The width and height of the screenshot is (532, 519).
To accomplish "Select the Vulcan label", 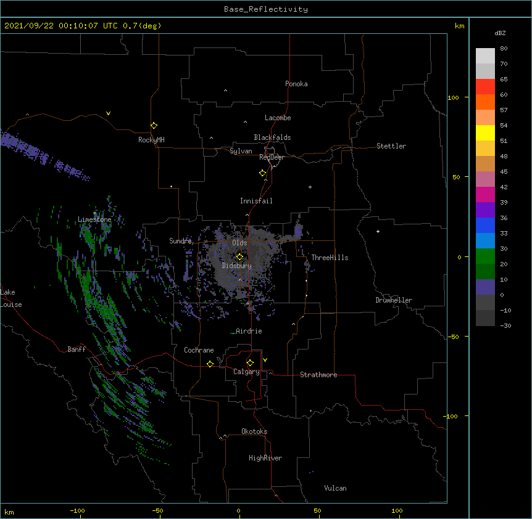I will [x=335, y=488].
